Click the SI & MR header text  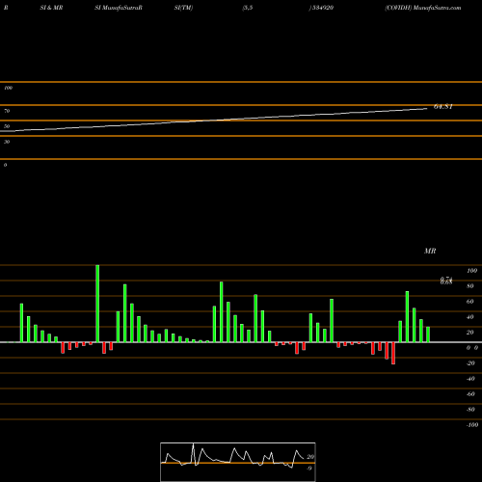(x=51, y=8)
